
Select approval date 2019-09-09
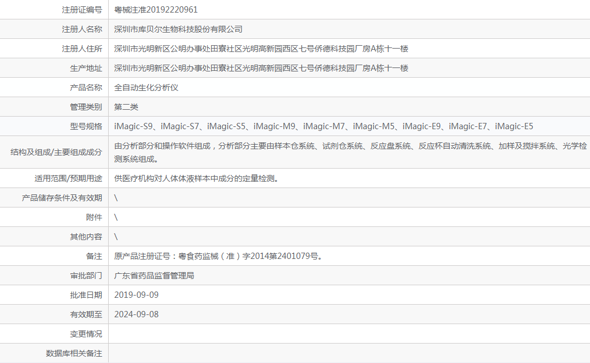[136, 296]
